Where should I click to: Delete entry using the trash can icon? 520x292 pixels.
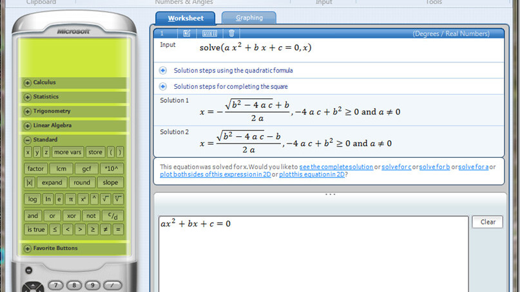[231, 33]
